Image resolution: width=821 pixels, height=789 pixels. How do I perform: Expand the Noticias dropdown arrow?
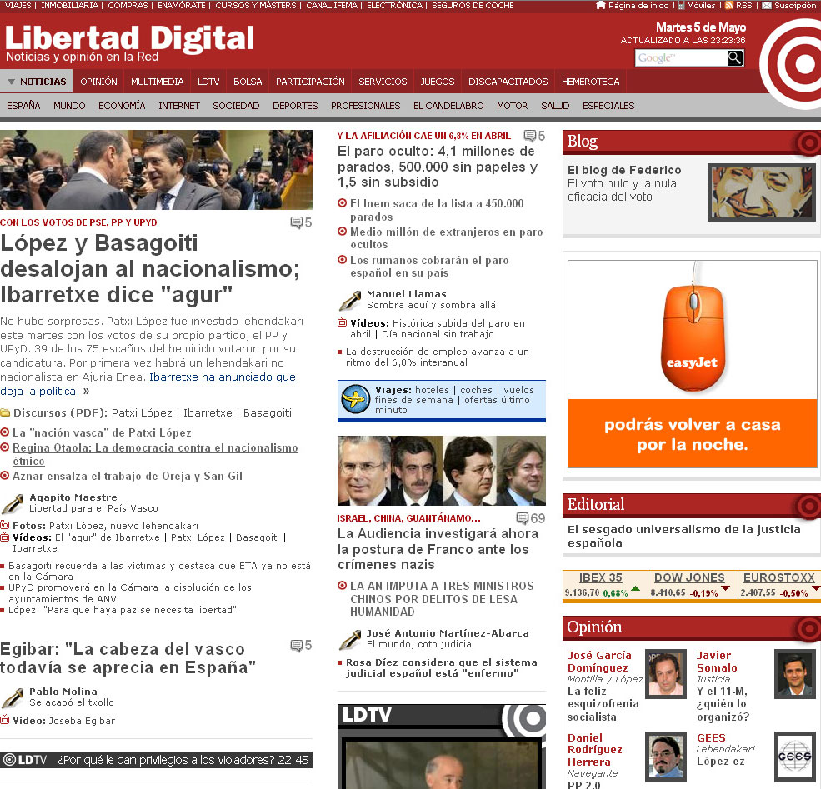(11, 82)
